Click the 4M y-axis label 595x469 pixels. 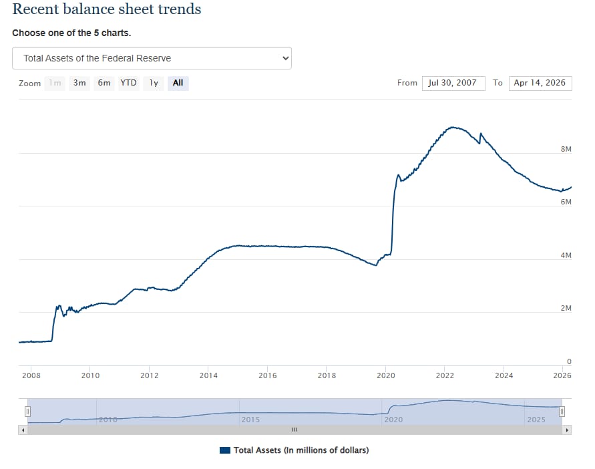coord(566,256)
